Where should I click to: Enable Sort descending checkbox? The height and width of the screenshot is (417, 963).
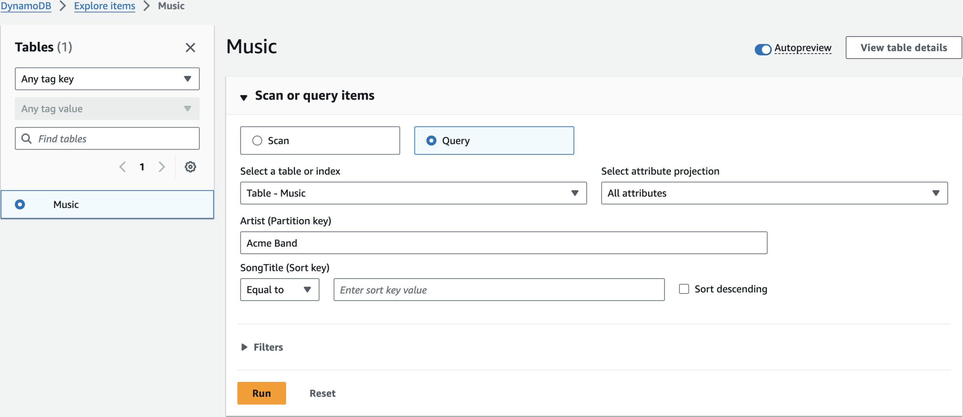pos(684,289)
